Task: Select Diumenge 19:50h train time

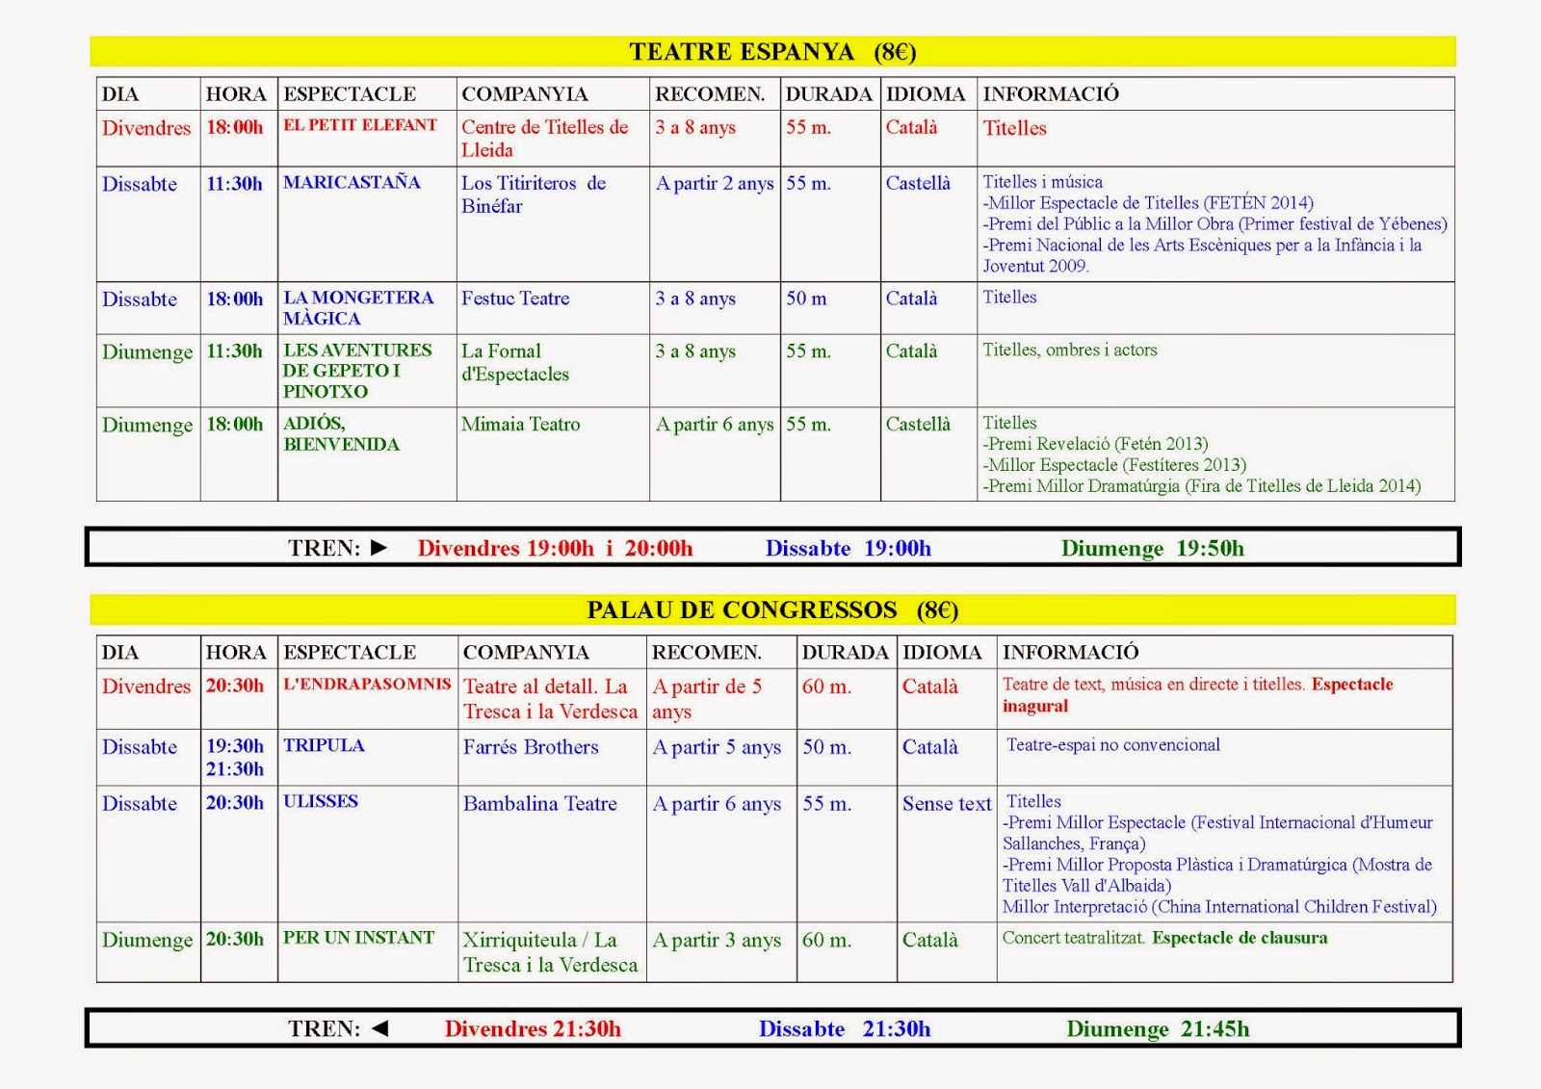Action: (1153, 548)
